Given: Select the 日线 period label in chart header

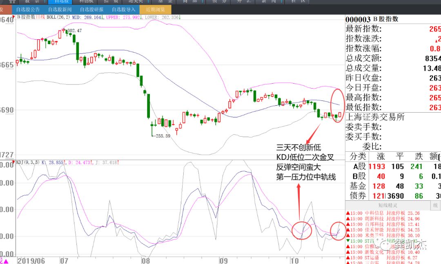Looking at the screenshot, I should [x=40, y=17].
